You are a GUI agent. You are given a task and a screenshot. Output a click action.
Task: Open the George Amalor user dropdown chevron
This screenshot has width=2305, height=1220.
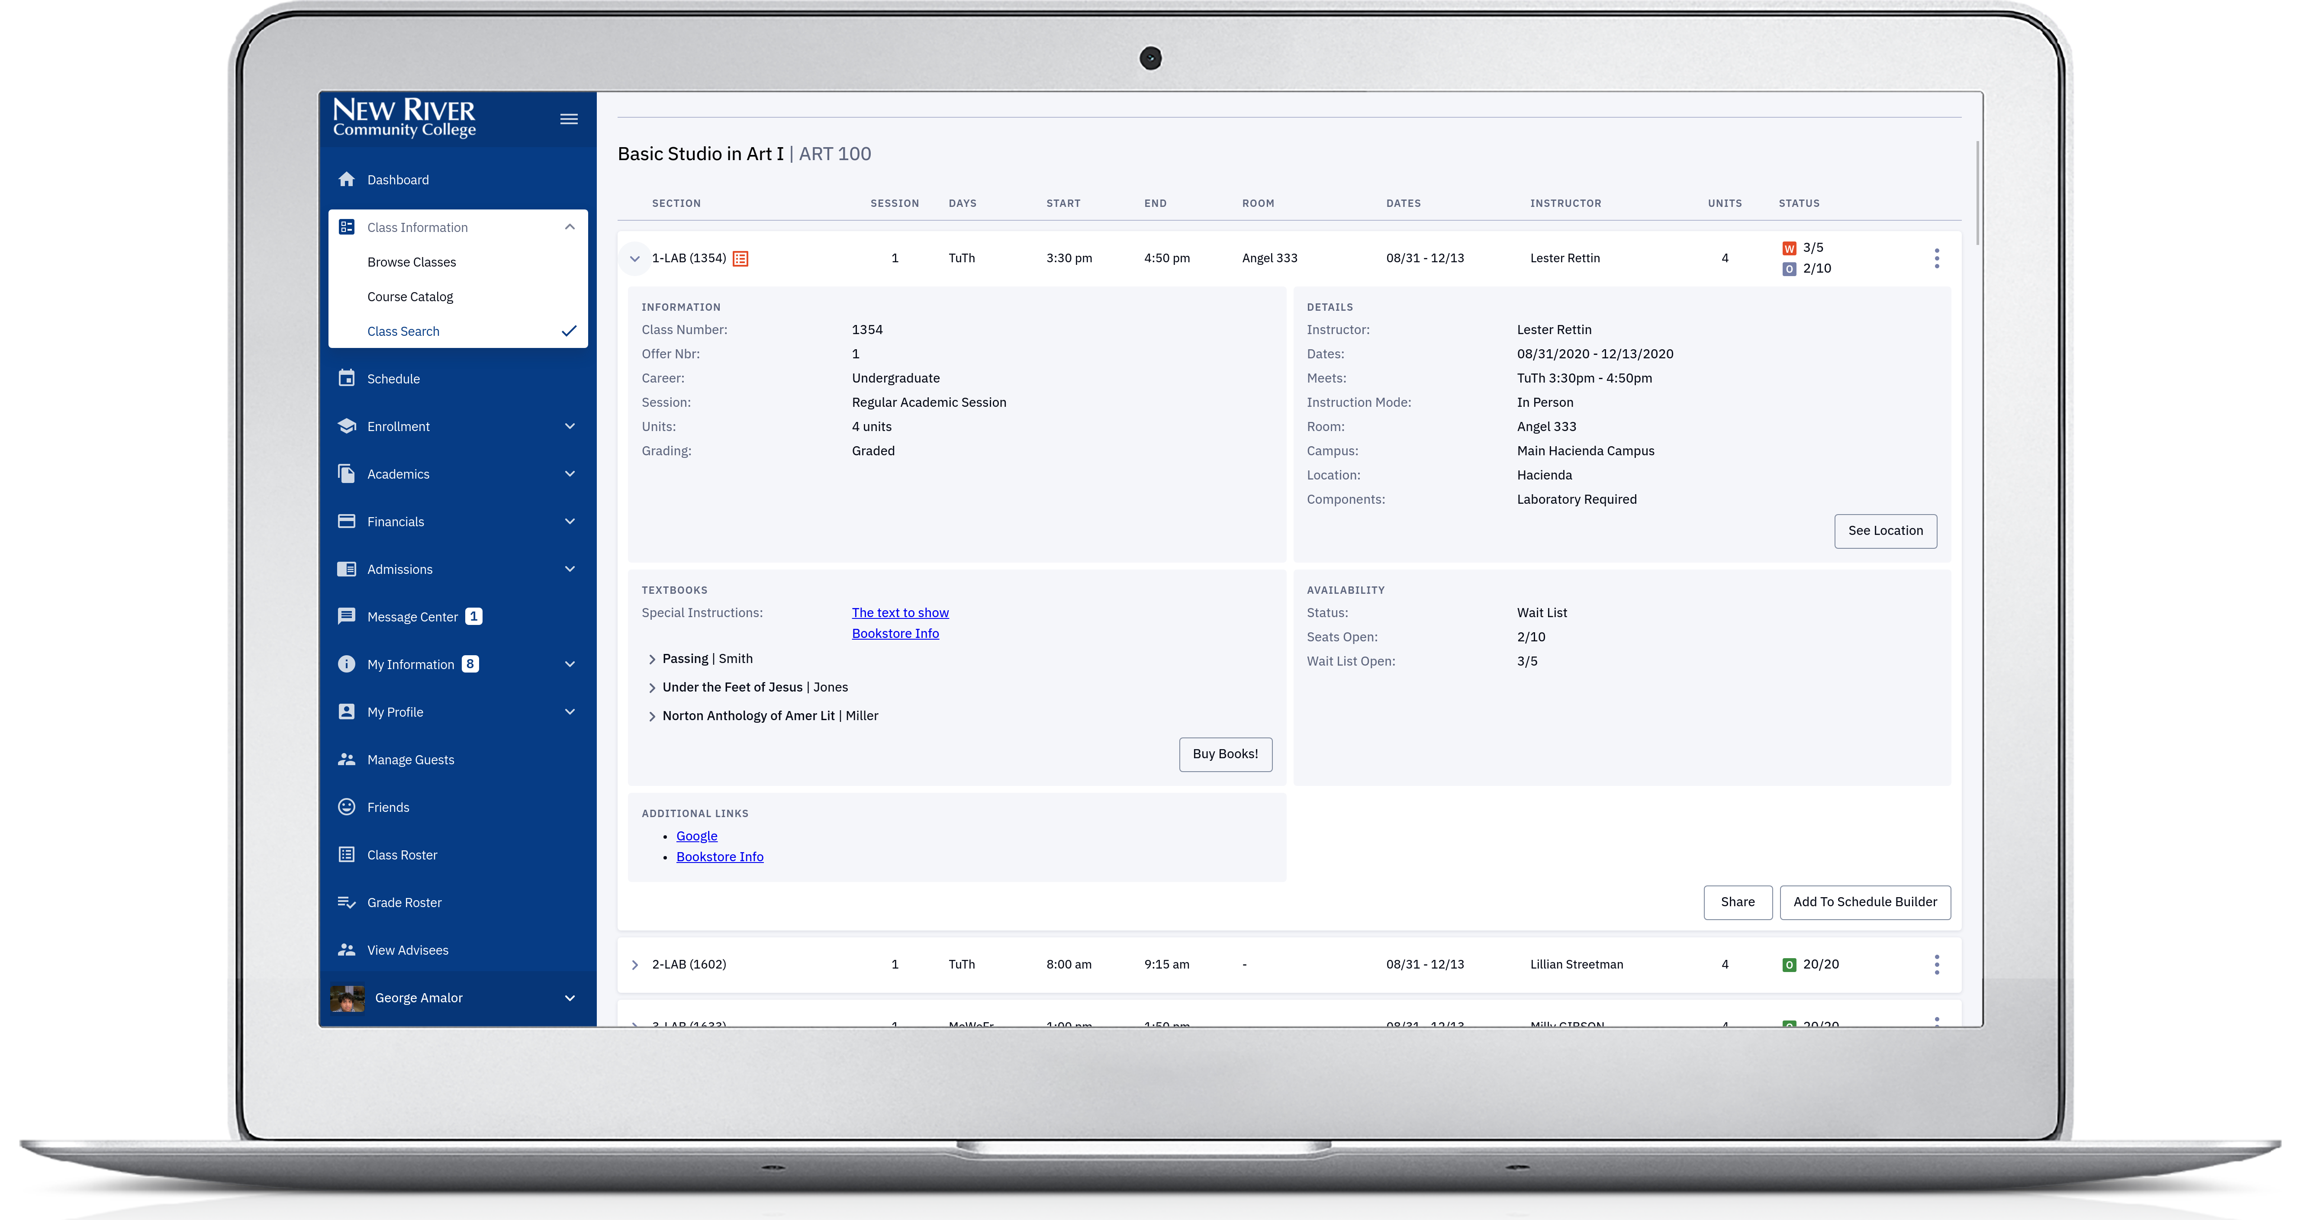[x=569, y=998]
